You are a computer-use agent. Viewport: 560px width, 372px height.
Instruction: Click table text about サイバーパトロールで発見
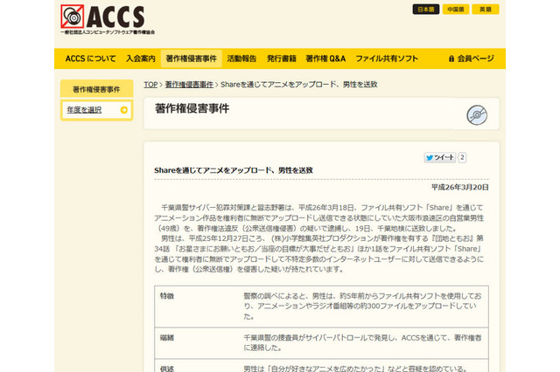click(x=363, y=342)
